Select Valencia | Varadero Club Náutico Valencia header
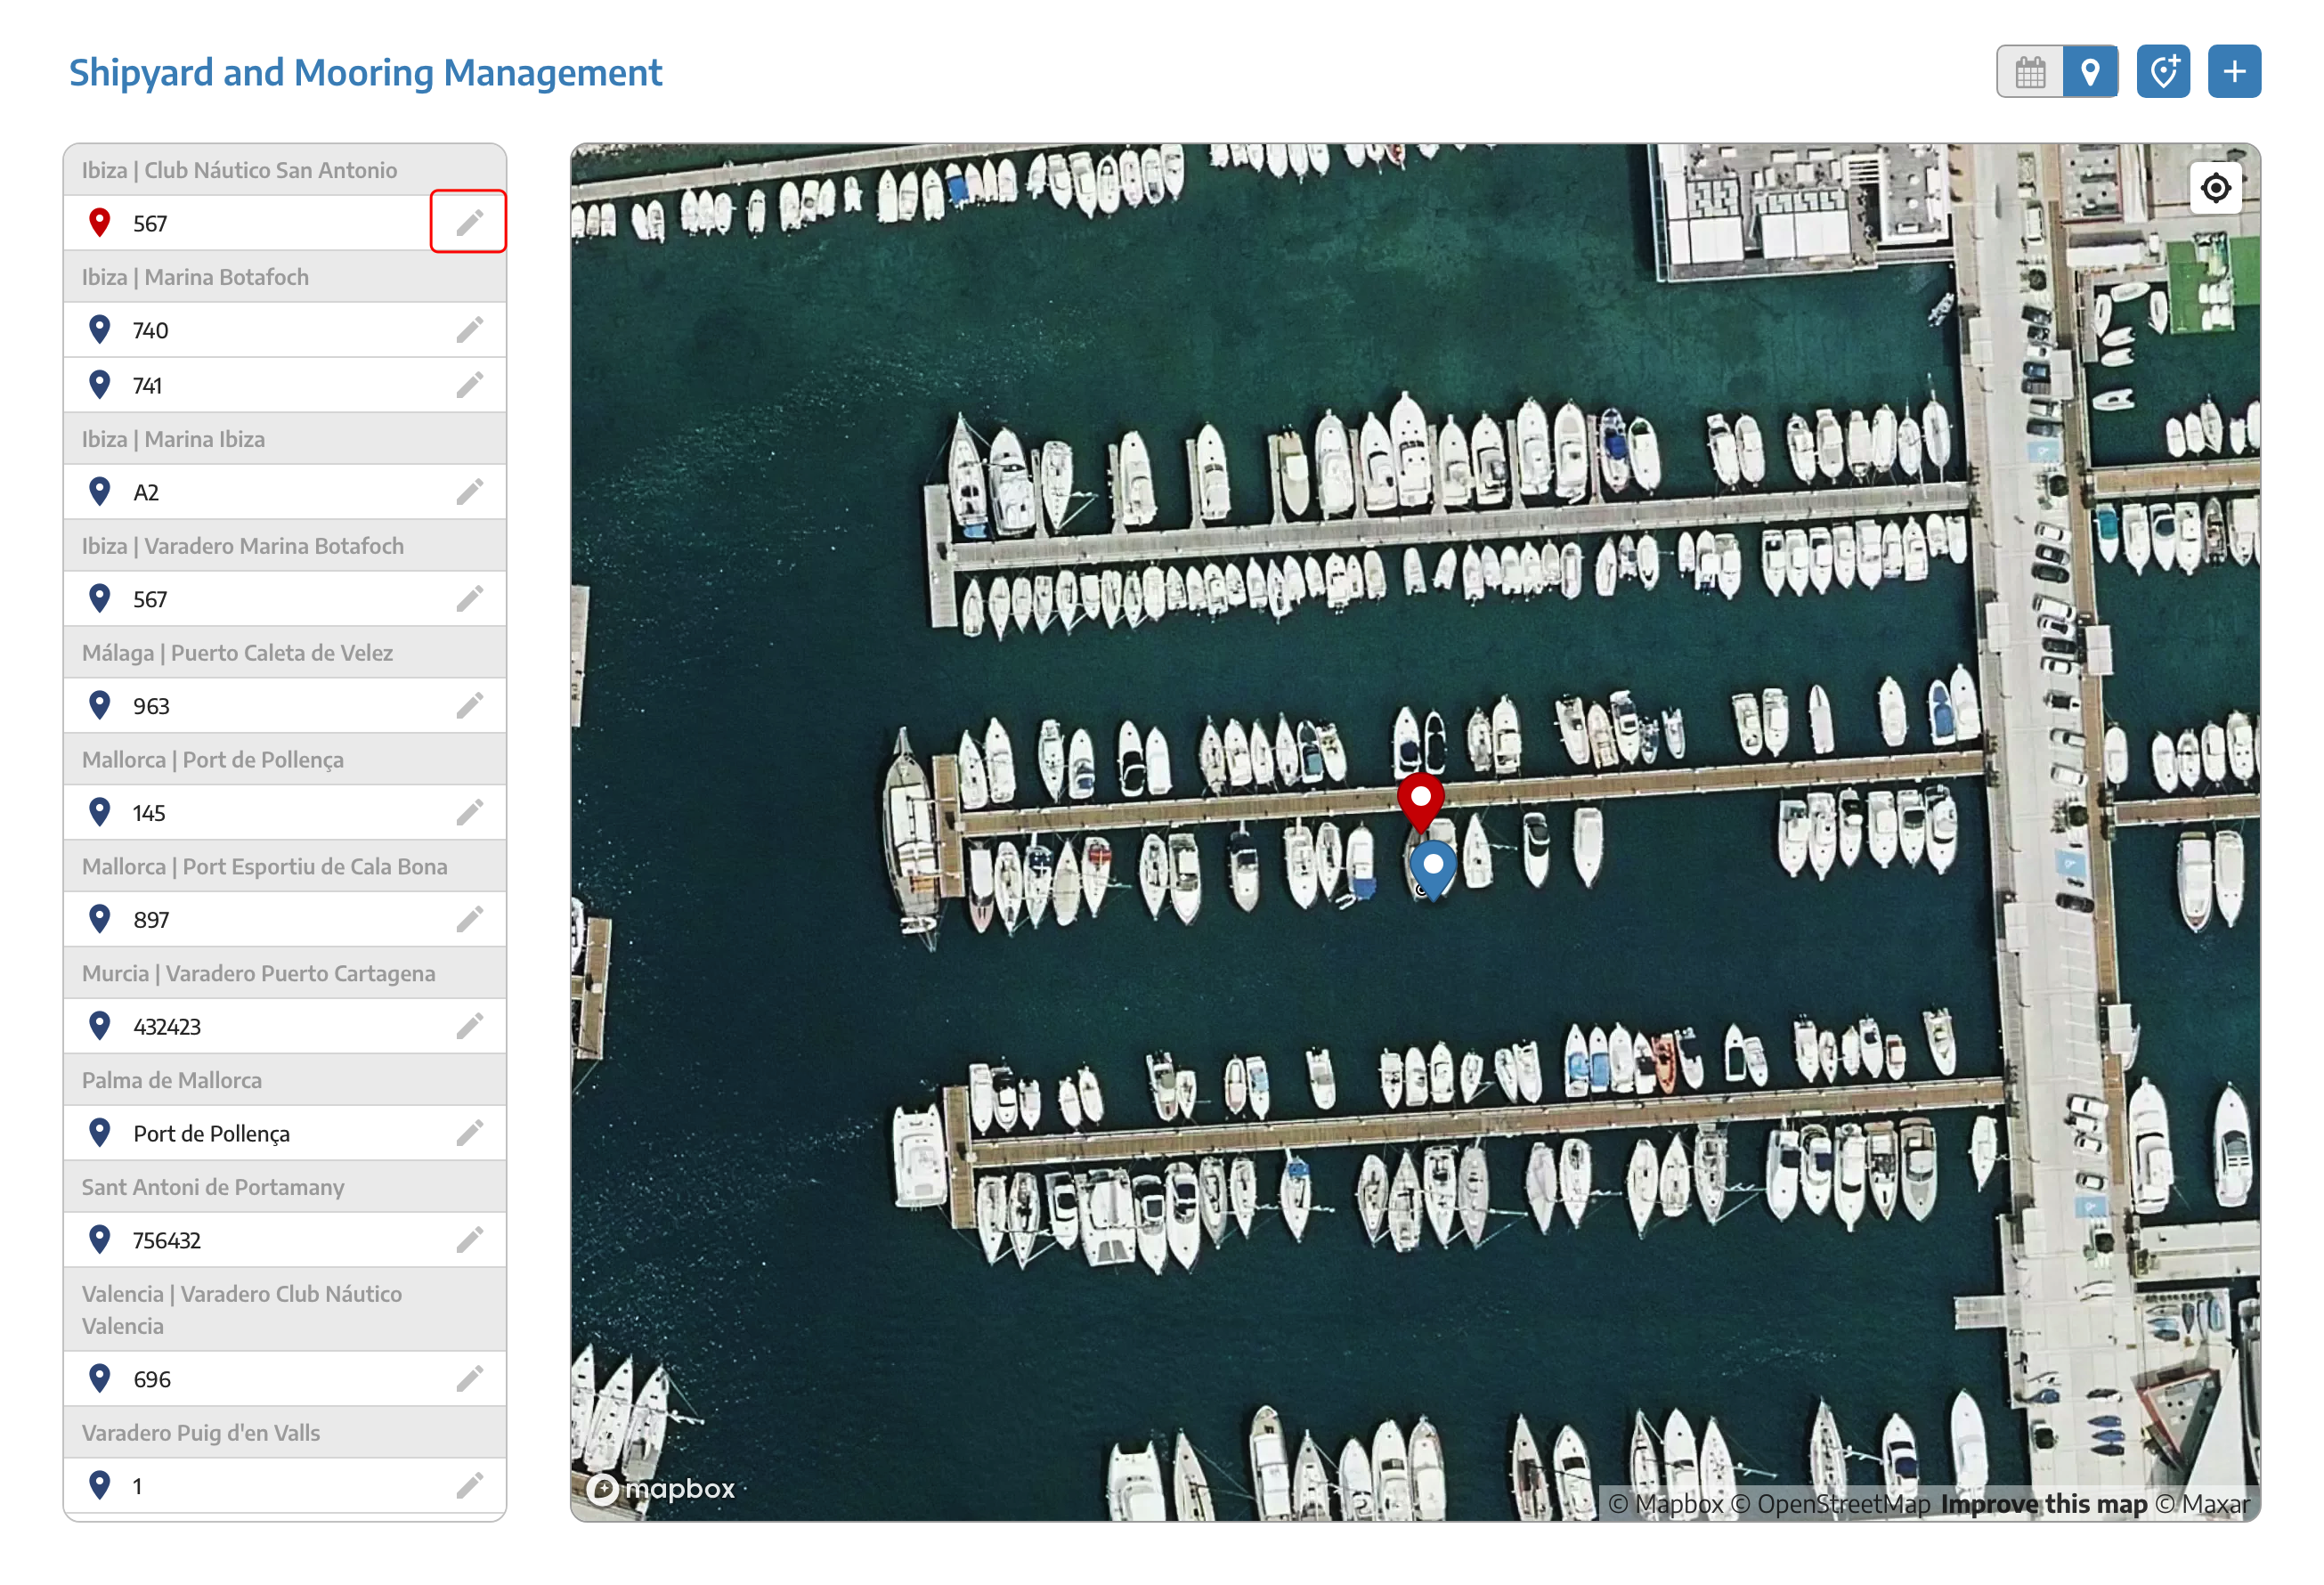This screenshot has height=1585, width=2324. click(285, 1310)
